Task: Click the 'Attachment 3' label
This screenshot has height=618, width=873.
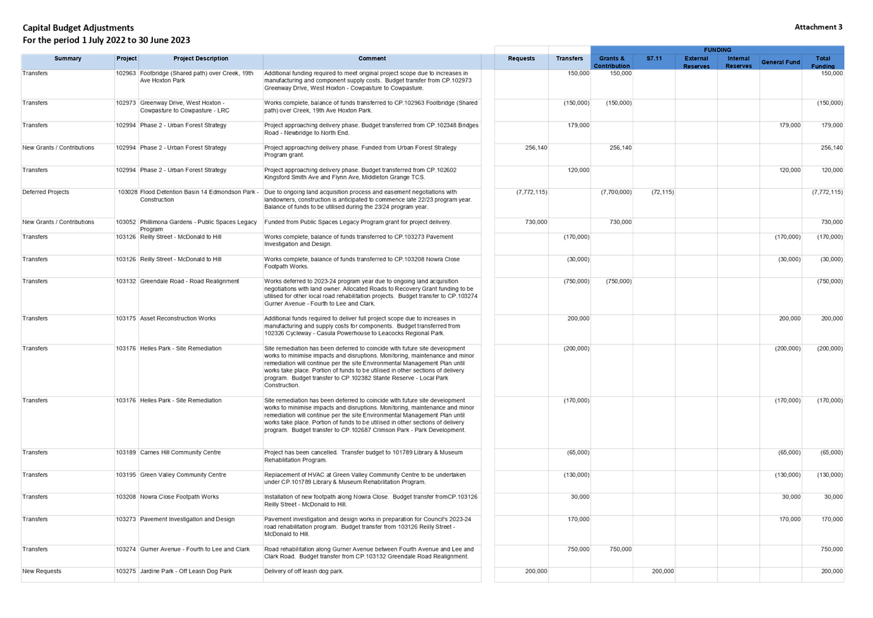Action: click(819, 27)
